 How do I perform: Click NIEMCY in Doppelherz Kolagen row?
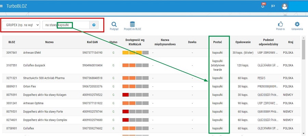(x=288, y=95)
